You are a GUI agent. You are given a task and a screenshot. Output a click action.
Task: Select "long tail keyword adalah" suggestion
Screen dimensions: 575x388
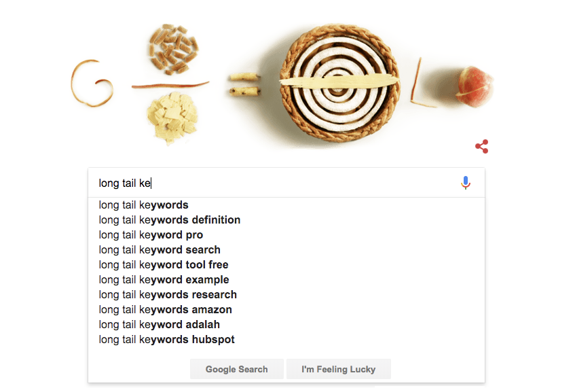(x=160, y=325)
